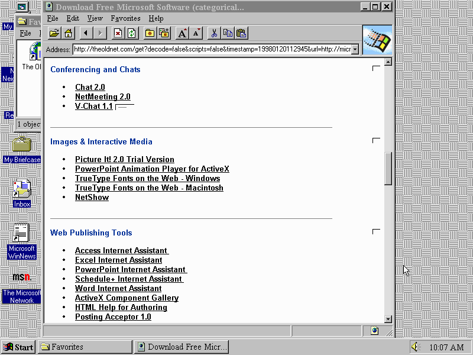Click the Paste clipboard toolbar icon
Screen dimensions: 473x355
pos(241,33)
